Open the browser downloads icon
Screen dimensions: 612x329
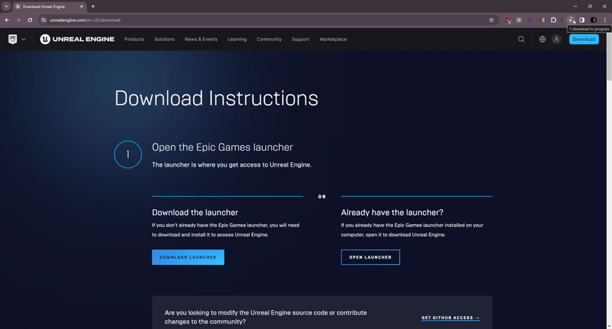point(570,20)
